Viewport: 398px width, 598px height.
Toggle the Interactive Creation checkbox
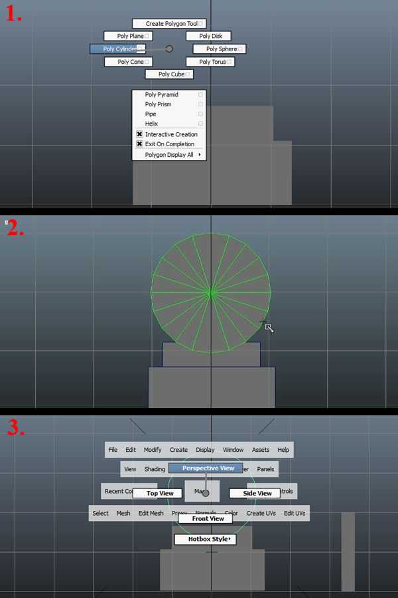pos(140,134)
